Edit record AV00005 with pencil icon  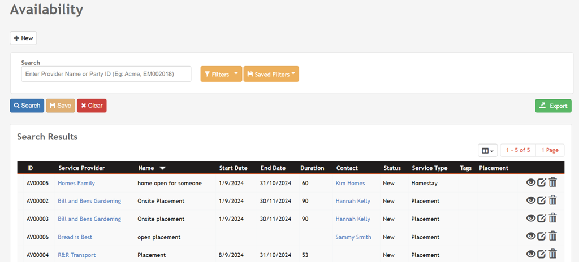(541, 182)
